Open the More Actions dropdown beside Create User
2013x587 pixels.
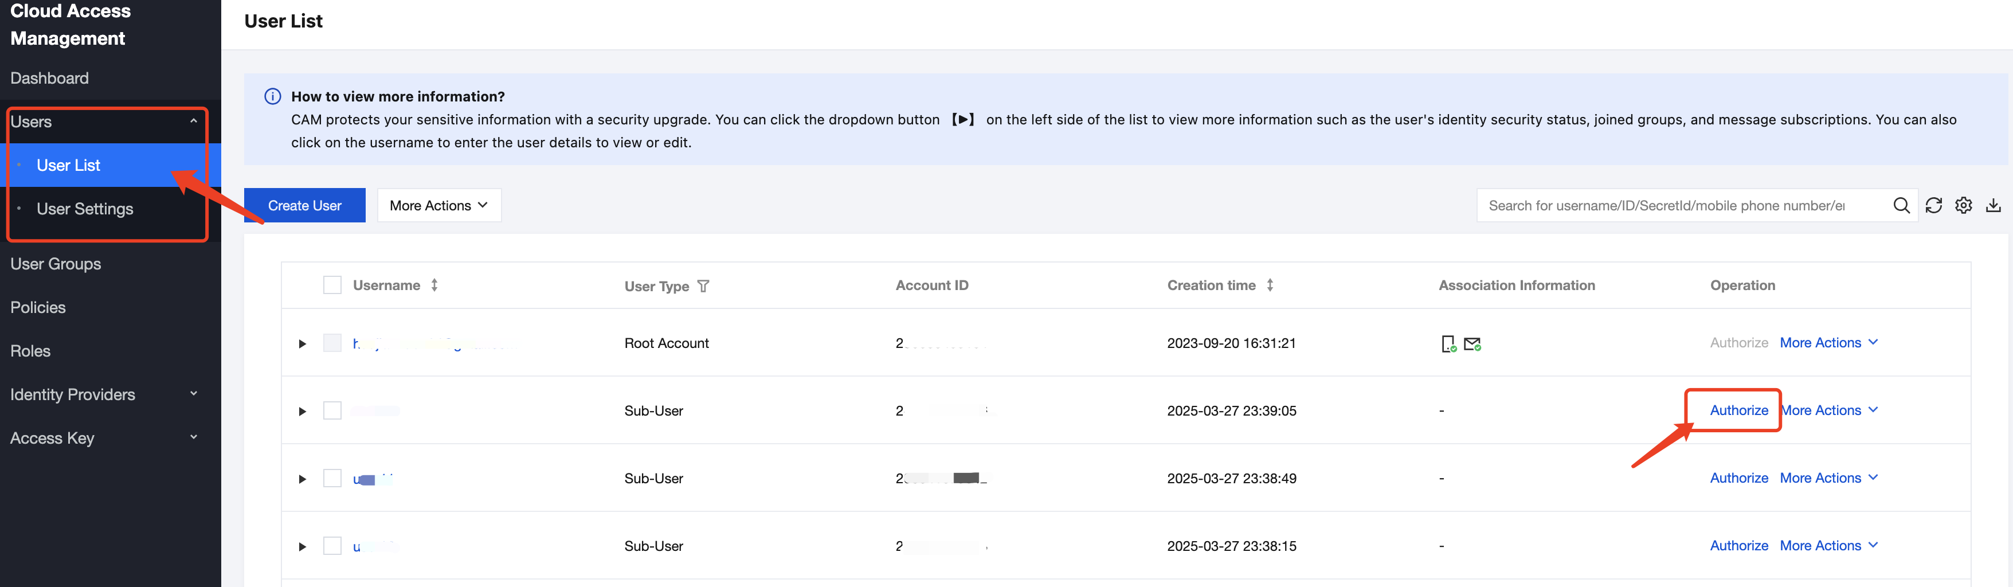[x=439, y=206]
